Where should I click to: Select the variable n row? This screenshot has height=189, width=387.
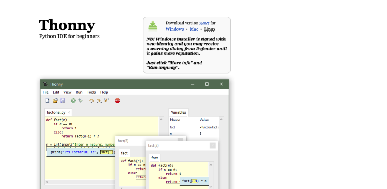pyautogui.click(x=194, y=133)
